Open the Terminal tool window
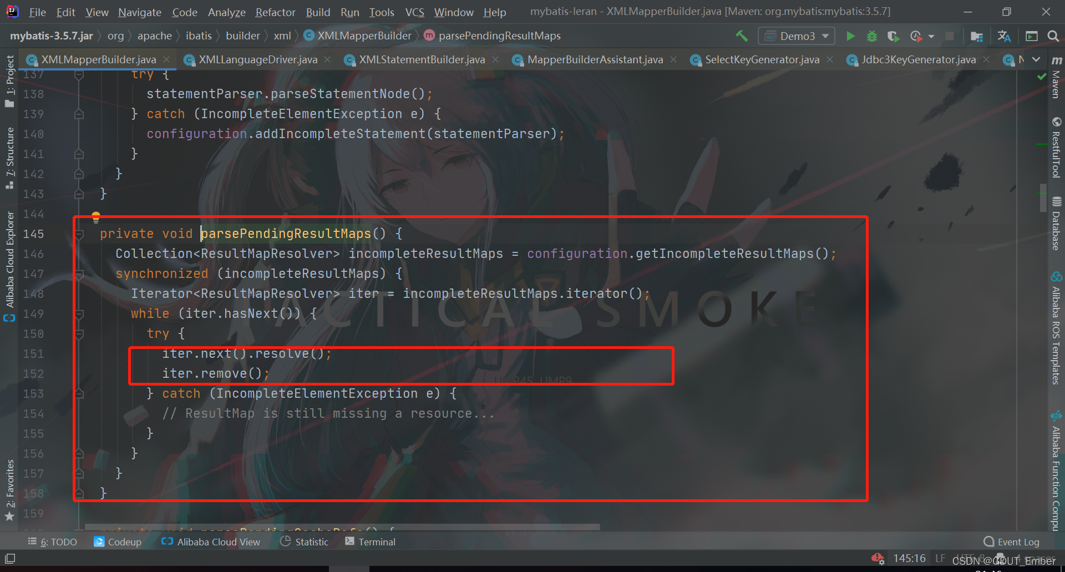Screen dimensions: 1065x572 (370, 542)
